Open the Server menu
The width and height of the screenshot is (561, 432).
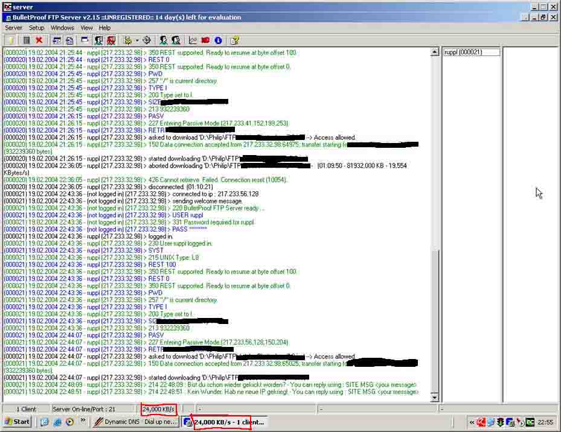(x=14, y=28)
